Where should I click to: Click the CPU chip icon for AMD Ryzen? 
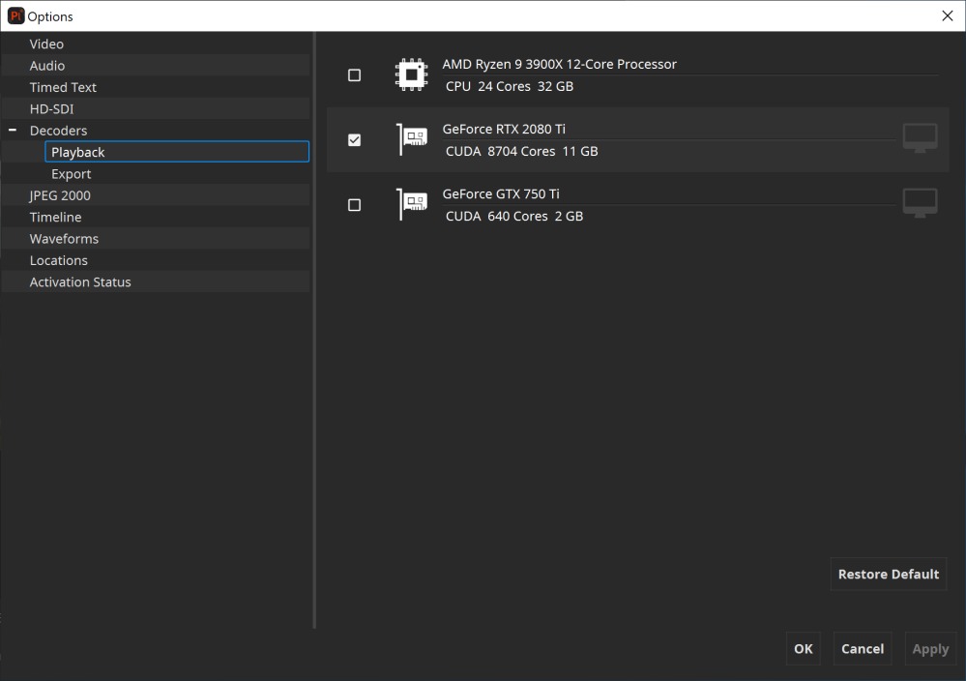pyautogui.click(x=412, y=74)
